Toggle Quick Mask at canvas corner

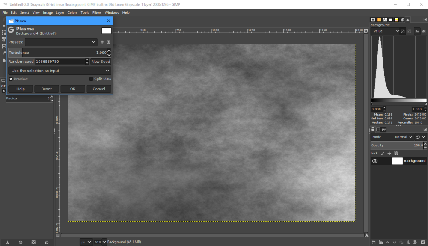pyautogui.click(x=58, y=235)
